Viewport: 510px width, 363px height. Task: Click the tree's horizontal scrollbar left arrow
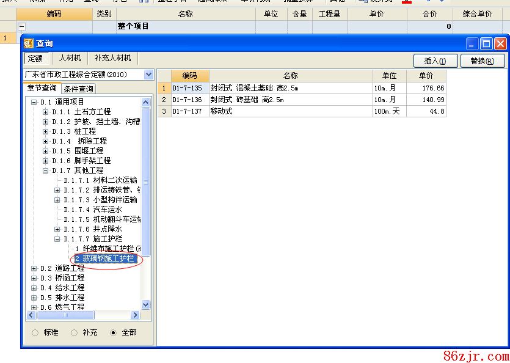(31, 315)
